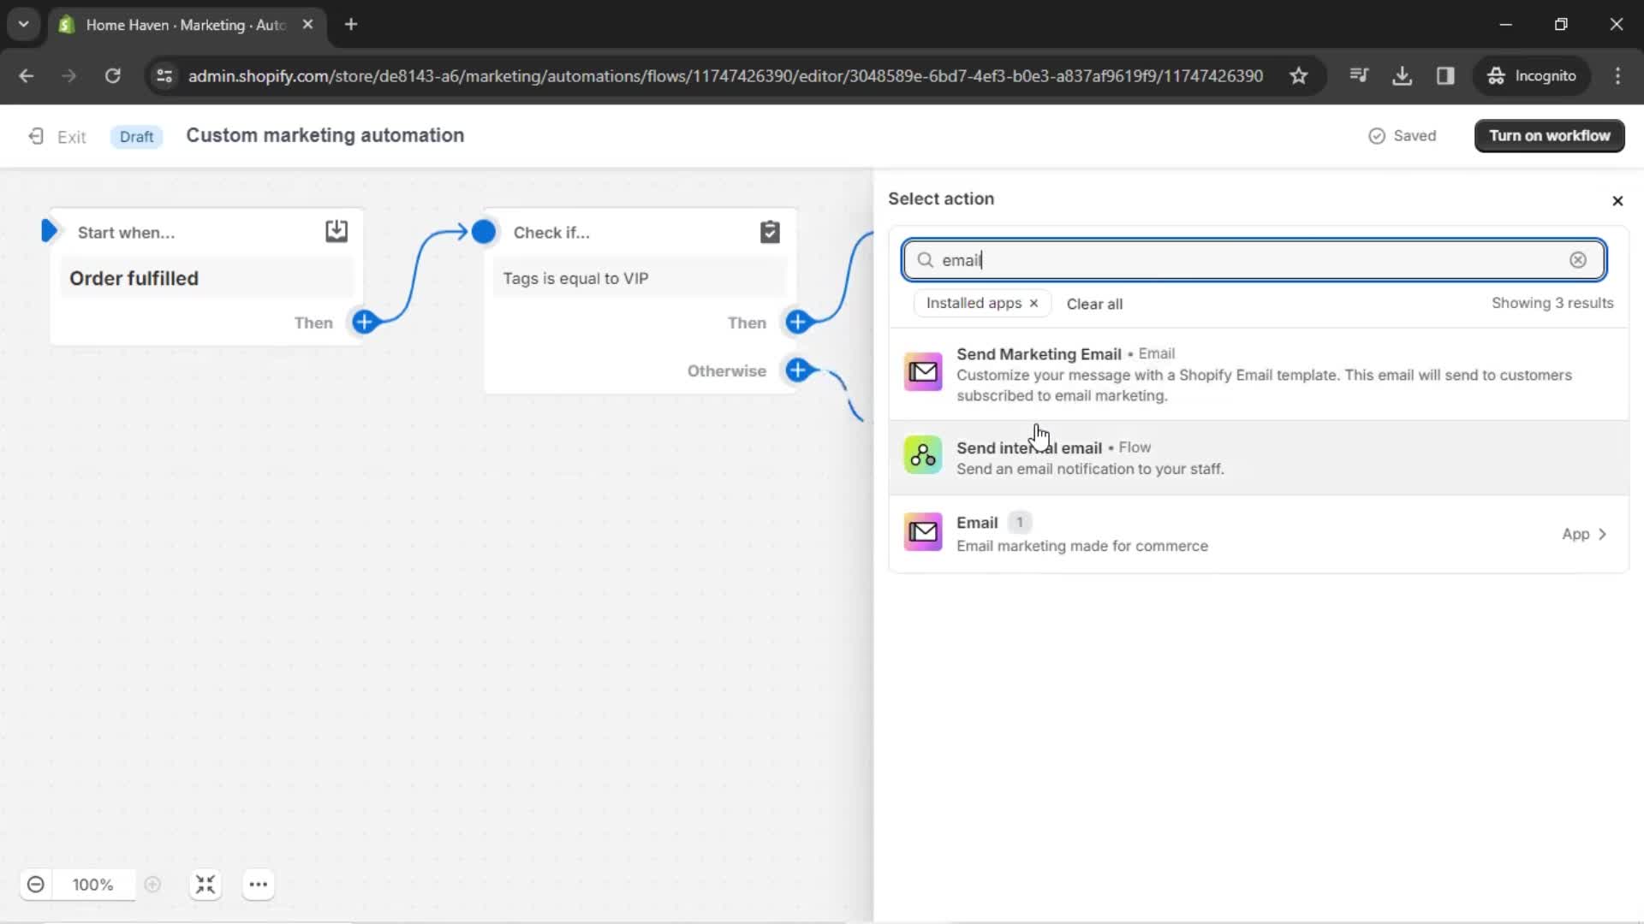
Task: Remove the Installed apps filter tag
Action: [1033, 304]
